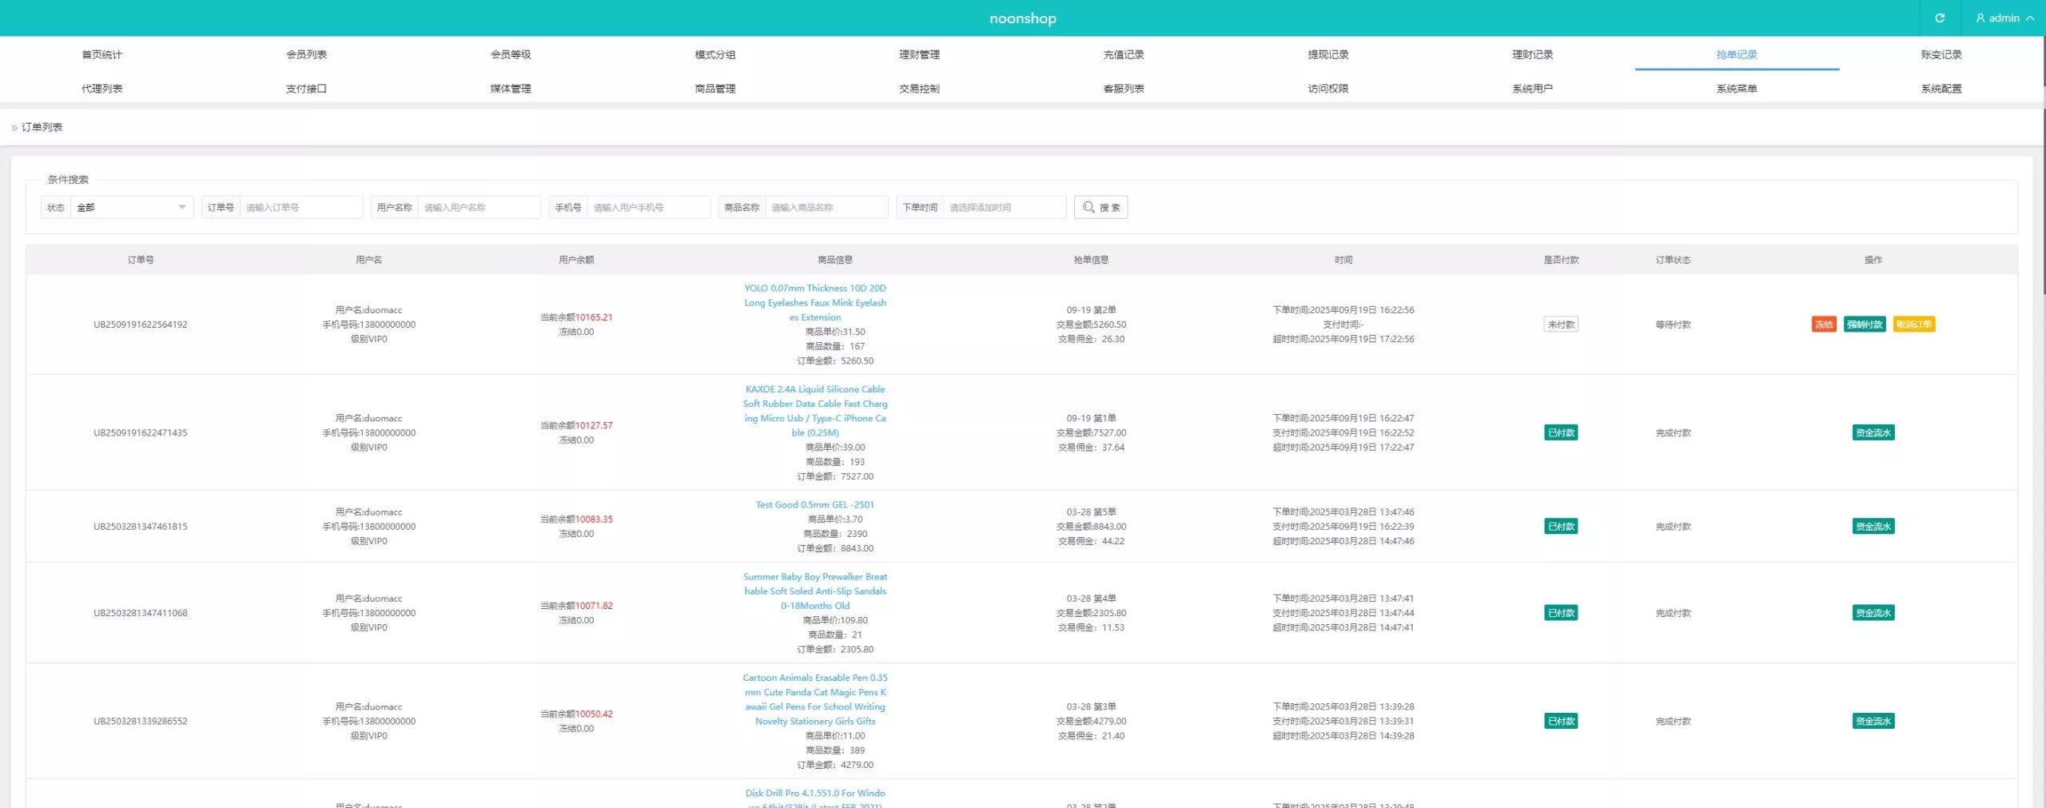
Task: Open 支付接口 settings
Action: pyautogui.click(x=306, y=89)
